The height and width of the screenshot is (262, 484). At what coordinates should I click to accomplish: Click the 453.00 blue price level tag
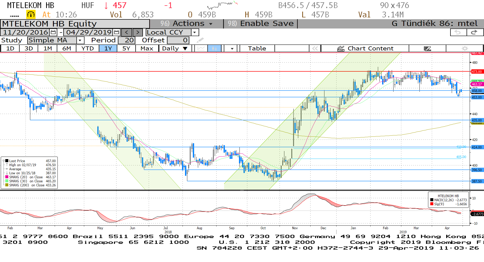[477, 97]
